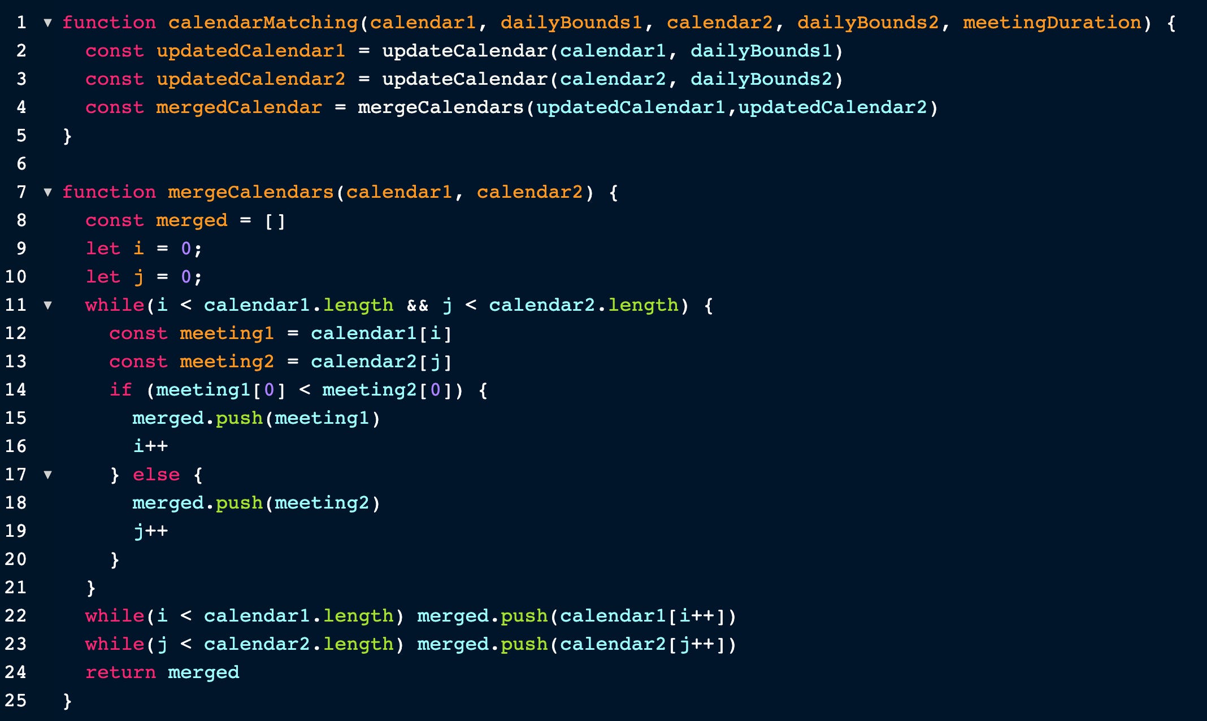Click the empty array brackets on line 8

(275, 221)
